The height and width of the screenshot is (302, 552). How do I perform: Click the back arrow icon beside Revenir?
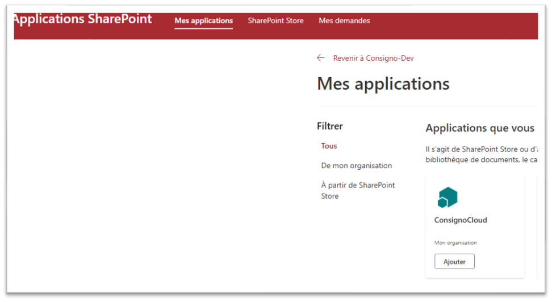pyautogui.click(x=320, y=58)
